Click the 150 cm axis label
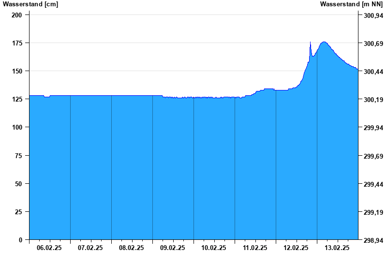Screen dimensions: 387x266 [x=17, y=71]
